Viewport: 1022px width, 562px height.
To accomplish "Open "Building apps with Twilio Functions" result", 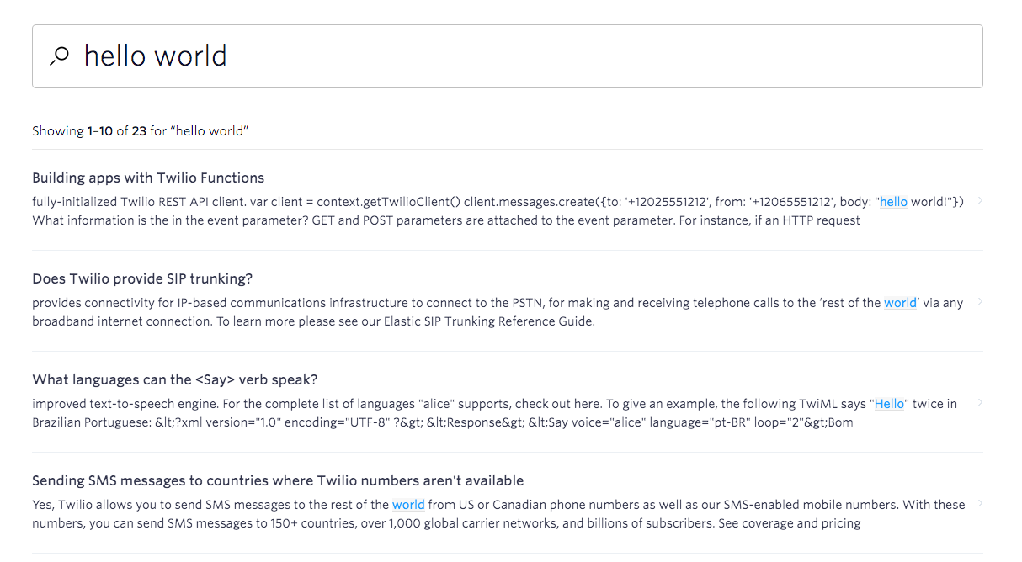I will click(148, 178).
